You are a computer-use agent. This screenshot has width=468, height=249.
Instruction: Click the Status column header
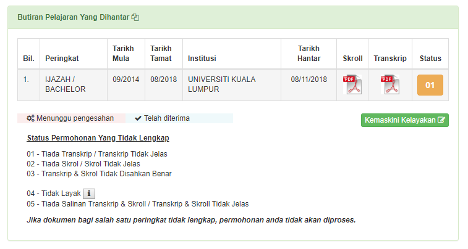[x=430, y=59]
